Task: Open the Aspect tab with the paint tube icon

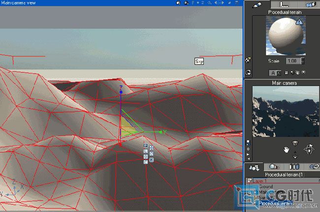Action: click(256, 5)
